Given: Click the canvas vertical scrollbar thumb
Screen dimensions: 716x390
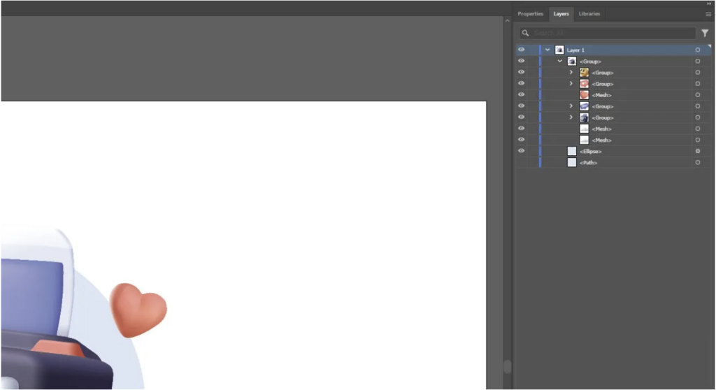Looking at the screenshot, I should coord(507,366).
